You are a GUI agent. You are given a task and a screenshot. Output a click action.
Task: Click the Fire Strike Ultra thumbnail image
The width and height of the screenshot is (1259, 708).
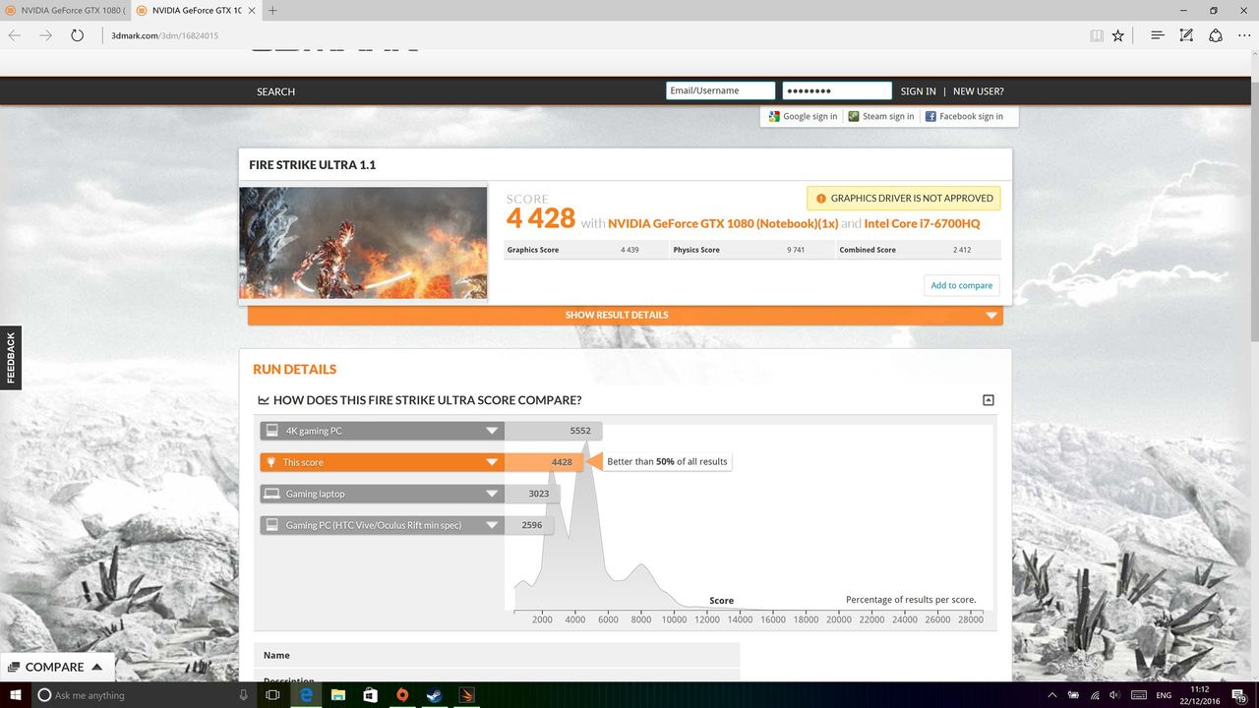pos(363,243)
